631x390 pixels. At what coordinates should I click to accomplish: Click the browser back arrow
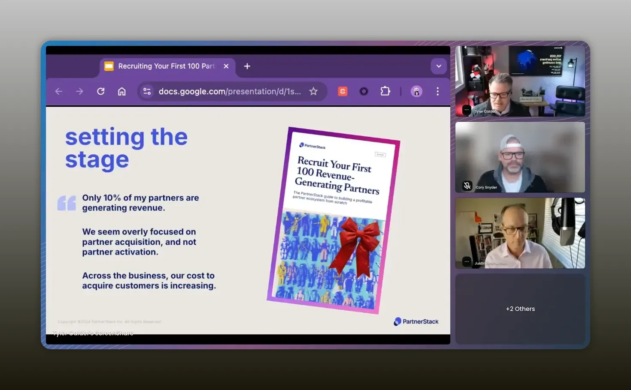coord(59,91)
